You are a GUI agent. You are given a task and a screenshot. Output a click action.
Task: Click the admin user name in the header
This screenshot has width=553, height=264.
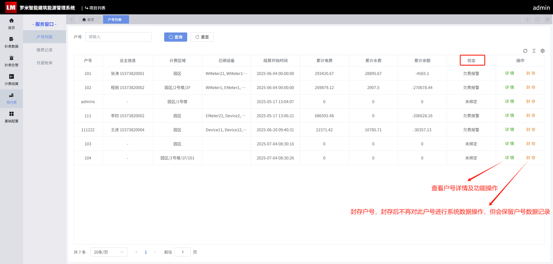click(x=541, y=8)
